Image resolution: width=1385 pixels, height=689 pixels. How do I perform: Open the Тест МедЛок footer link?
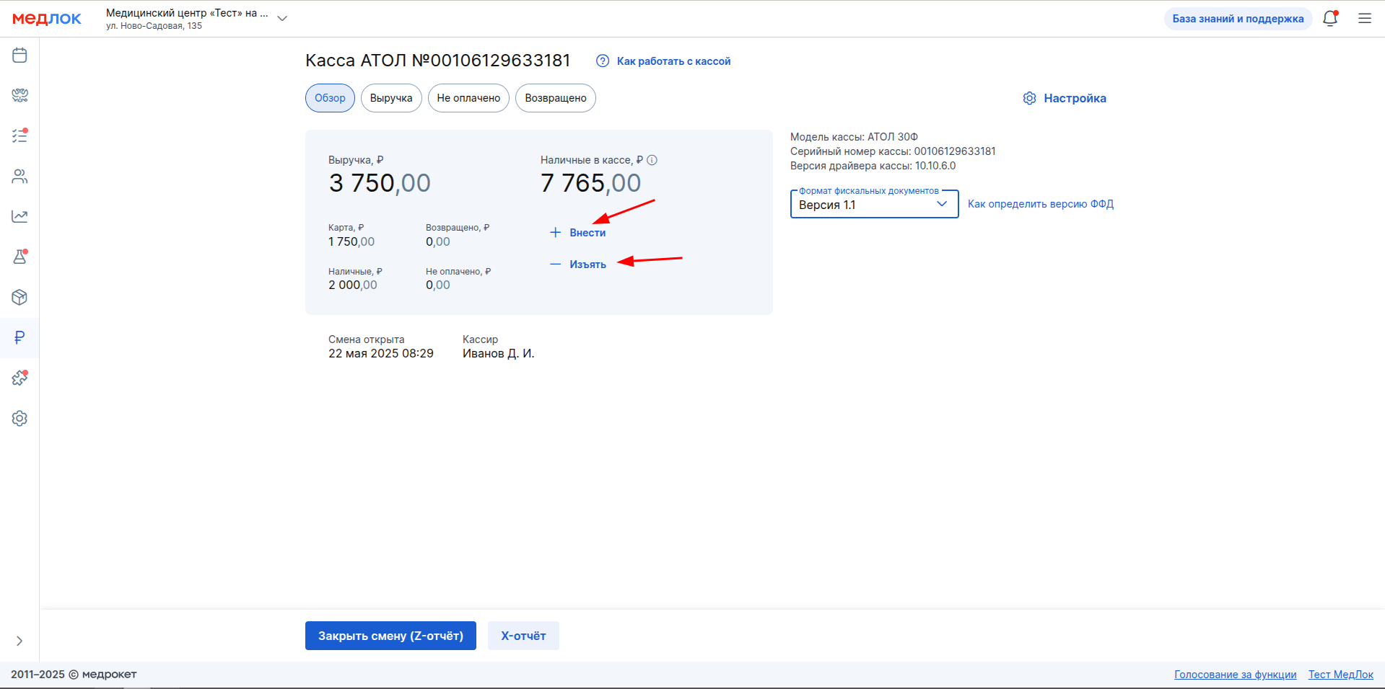pos(1341,675)
